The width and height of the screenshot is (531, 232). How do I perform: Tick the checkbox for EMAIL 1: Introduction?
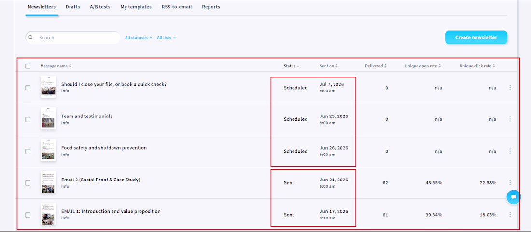28,215
